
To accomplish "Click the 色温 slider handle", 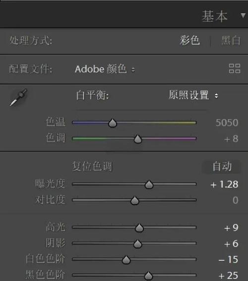I will (x=113, y=123).
